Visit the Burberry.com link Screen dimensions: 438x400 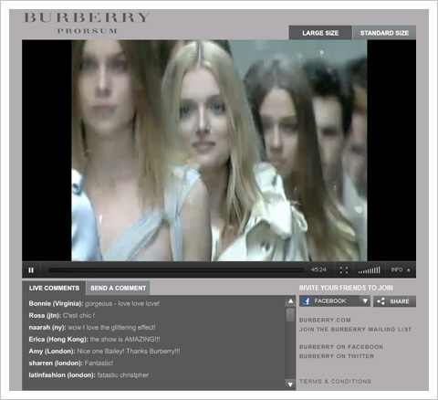pyautogui.click(x=325, y=320)
